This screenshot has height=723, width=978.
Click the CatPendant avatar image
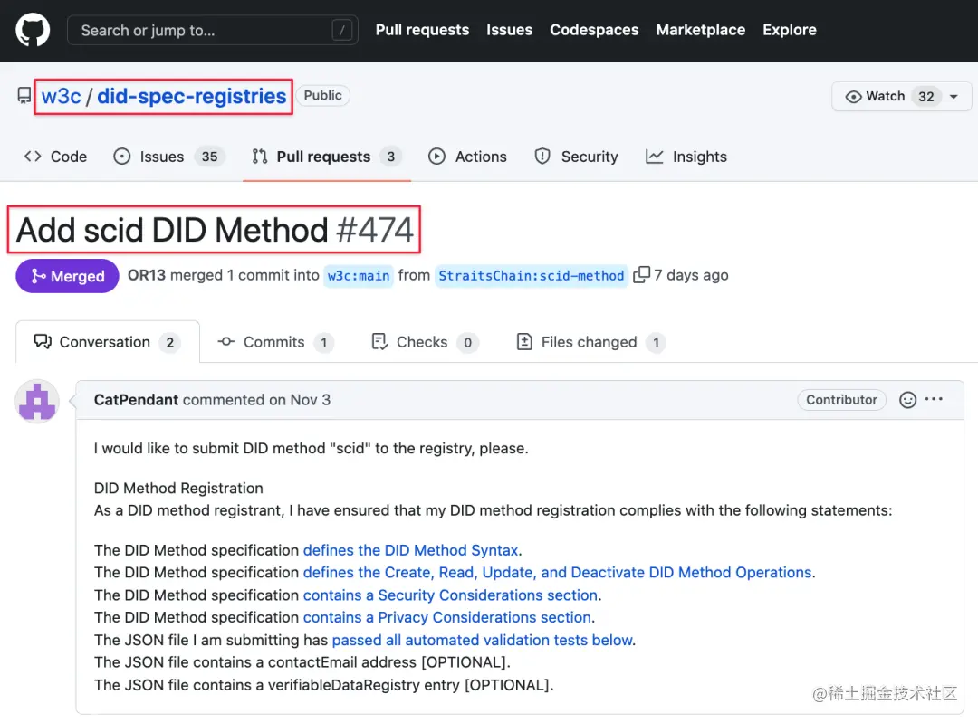click(x=37, y=401)
